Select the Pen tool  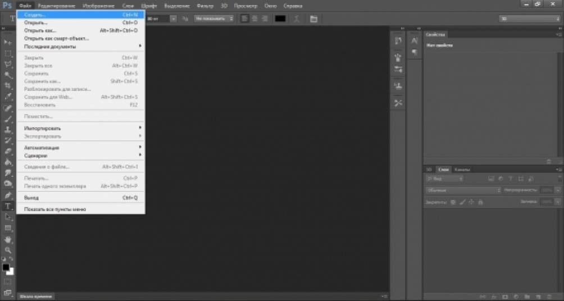pos(7,195)
